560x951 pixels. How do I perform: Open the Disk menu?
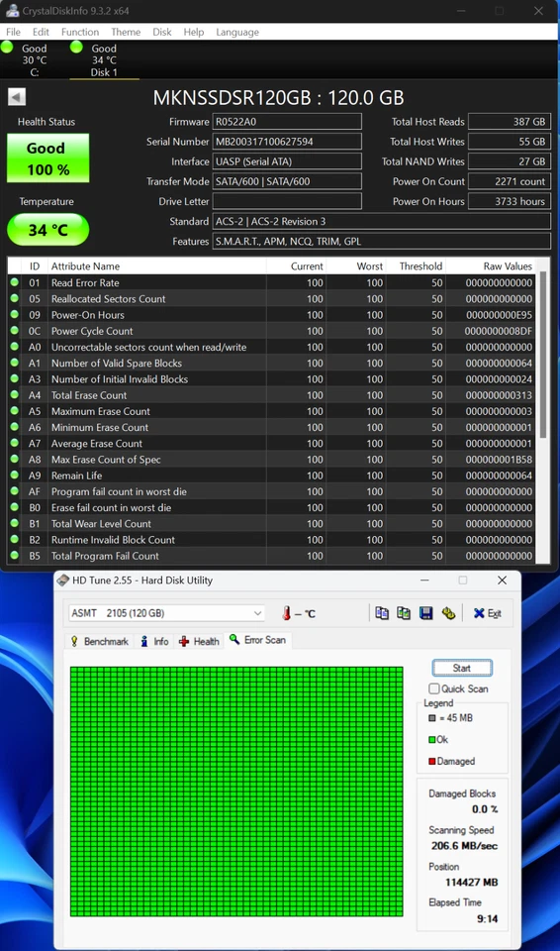[x=162, y=32]
